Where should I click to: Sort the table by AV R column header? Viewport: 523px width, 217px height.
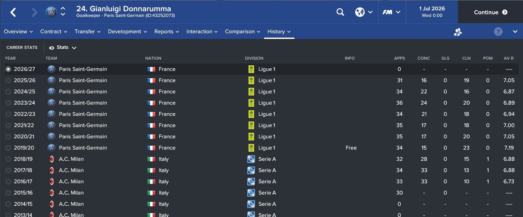click(x=509, y=58)
